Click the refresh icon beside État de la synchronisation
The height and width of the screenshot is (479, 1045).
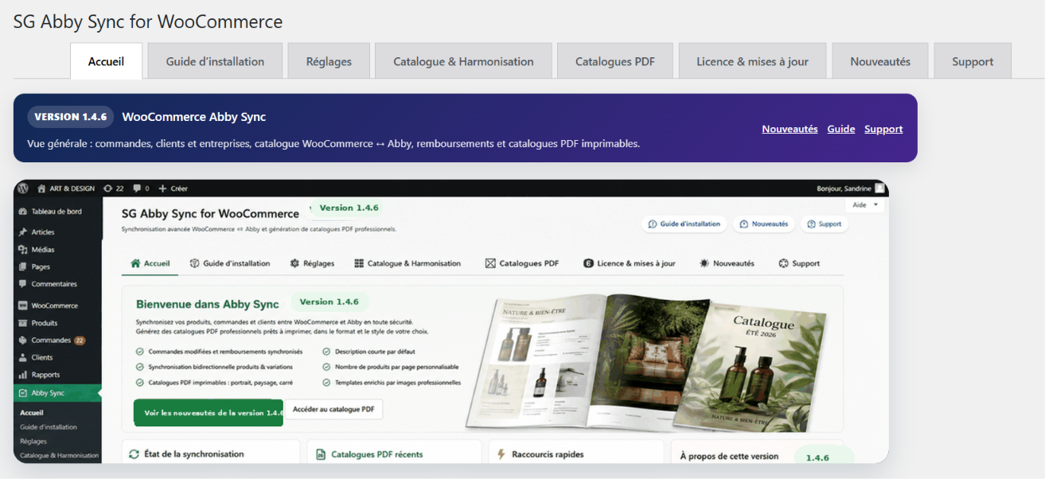pyautogui.click(x=134, y=454)
